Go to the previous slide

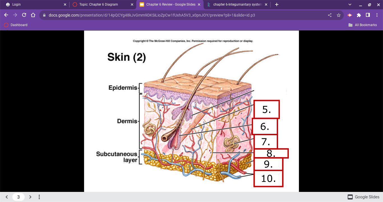point(7,197)
